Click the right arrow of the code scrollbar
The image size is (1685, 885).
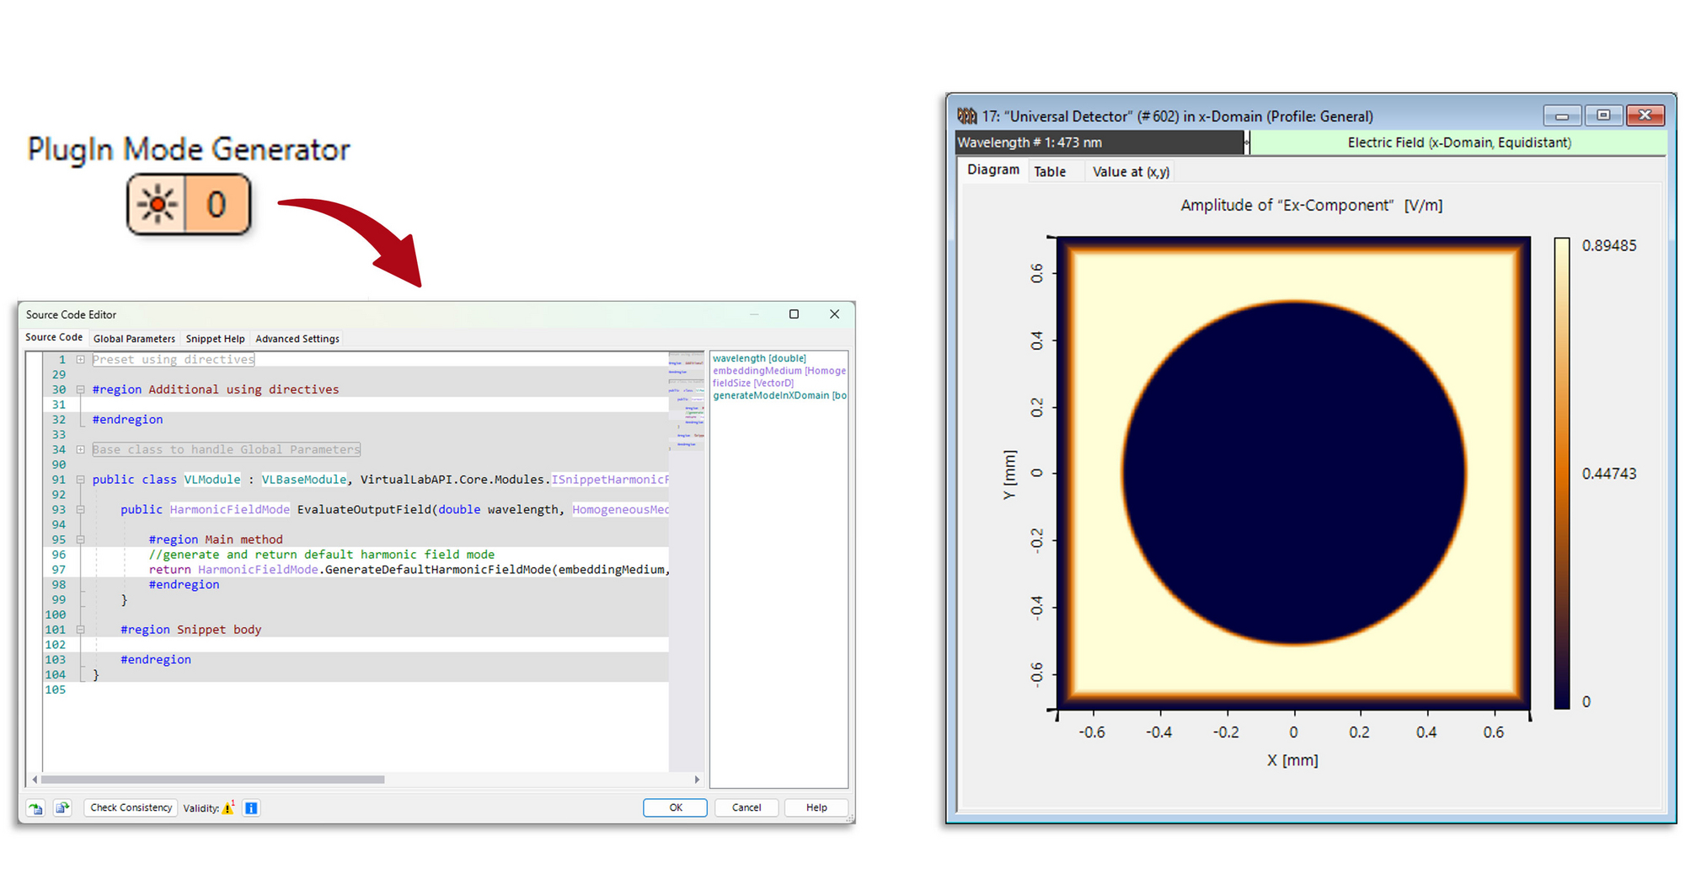pos(697,780)
